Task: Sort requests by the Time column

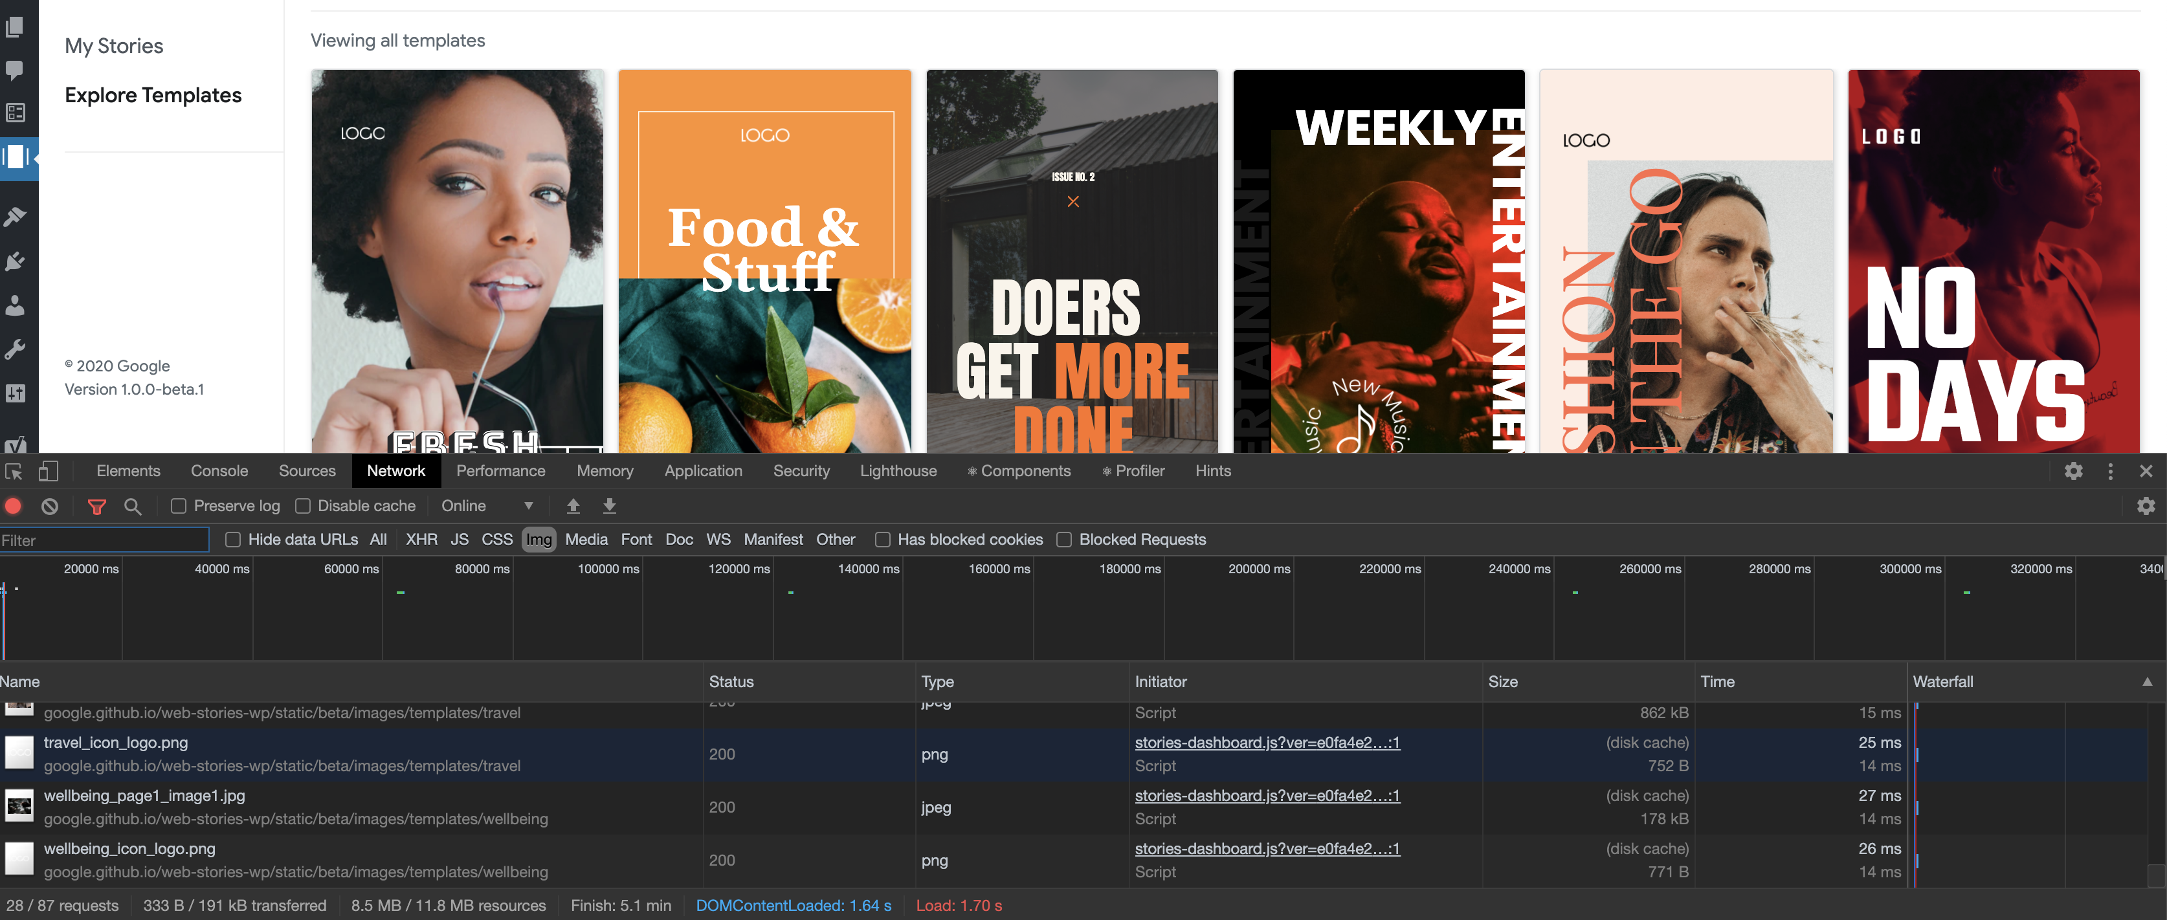Action: pos(1800,682)
